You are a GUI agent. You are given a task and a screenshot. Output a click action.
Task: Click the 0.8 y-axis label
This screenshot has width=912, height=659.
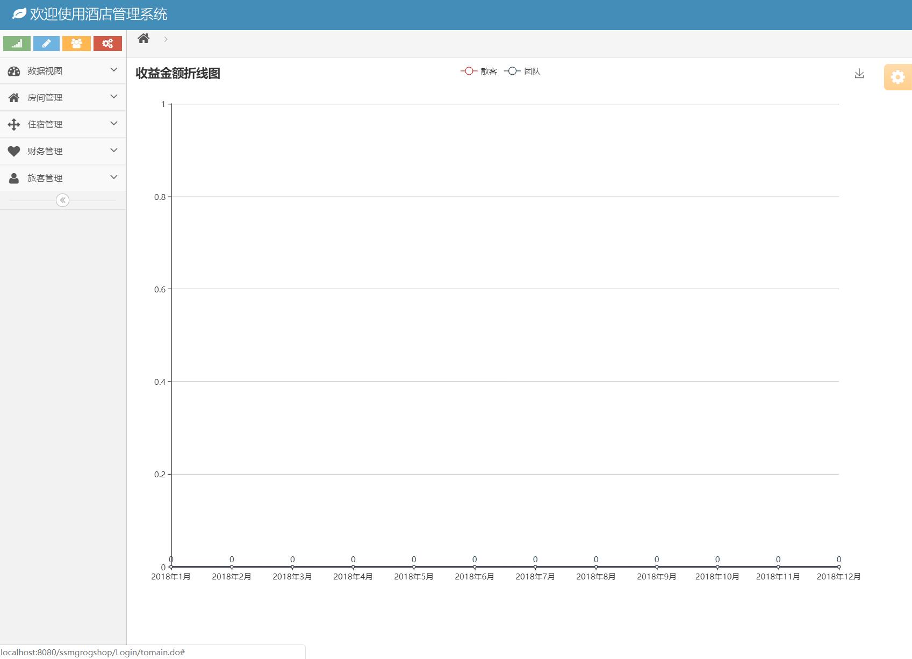click(160, 197)
